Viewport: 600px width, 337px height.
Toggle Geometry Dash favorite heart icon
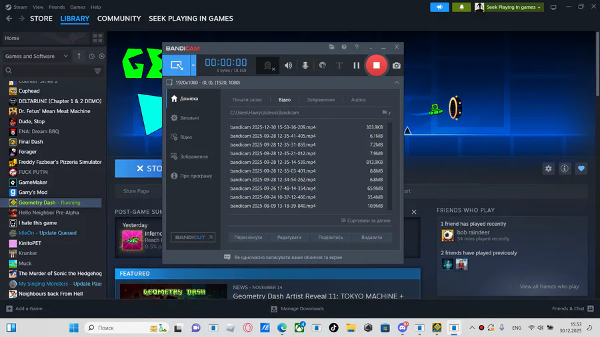[x=581, y=168]
